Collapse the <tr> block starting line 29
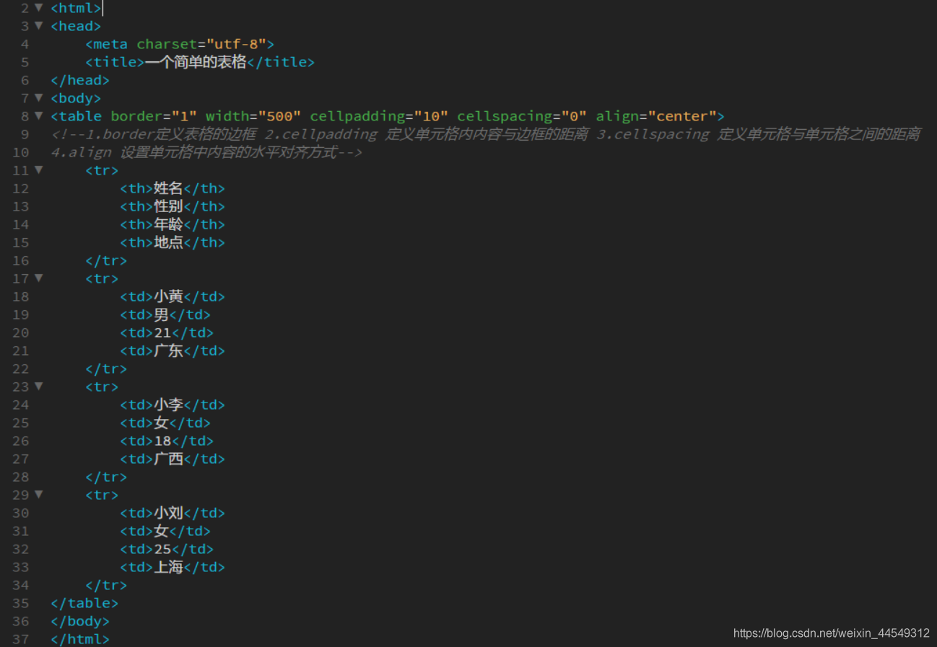937x647 pixels. (38, 495)
